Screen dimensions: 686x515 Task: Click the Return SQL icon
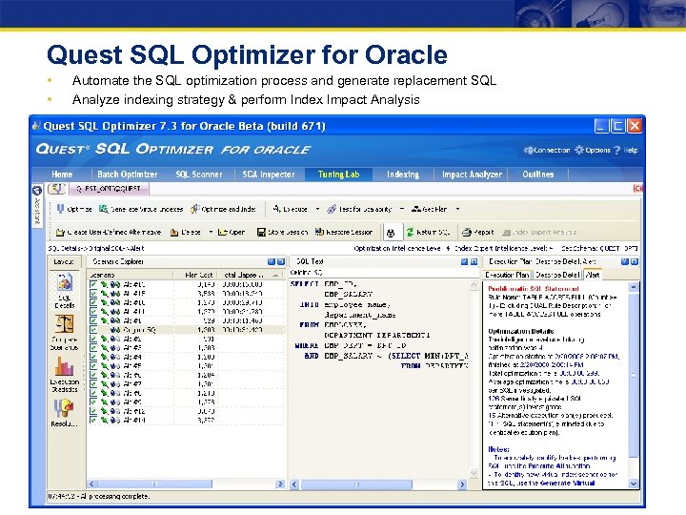[410, 232]
